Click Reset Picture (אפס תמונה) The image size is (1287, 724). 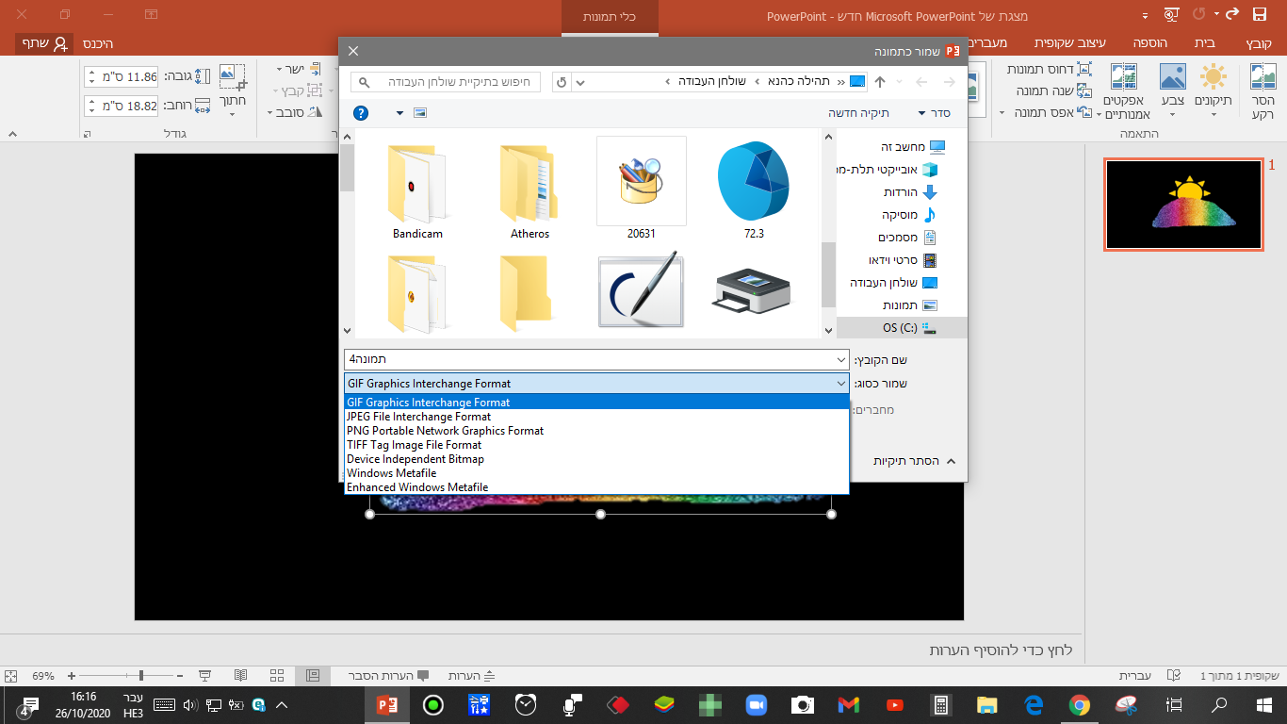(x=1047, y=112)
